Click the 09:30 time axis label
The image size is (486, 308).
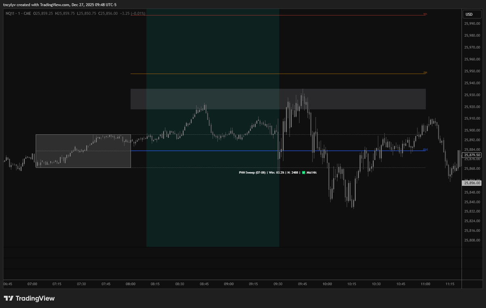(278, 284)
